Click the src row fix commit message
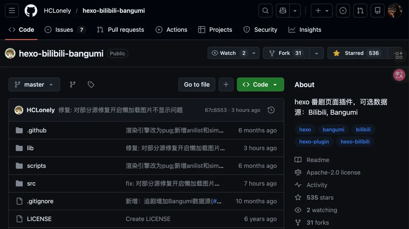Image resolution: width=409 pixels, height=229 pixels. 172,183
